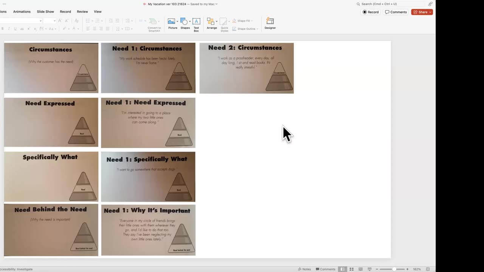Center the text

point(94,29)
